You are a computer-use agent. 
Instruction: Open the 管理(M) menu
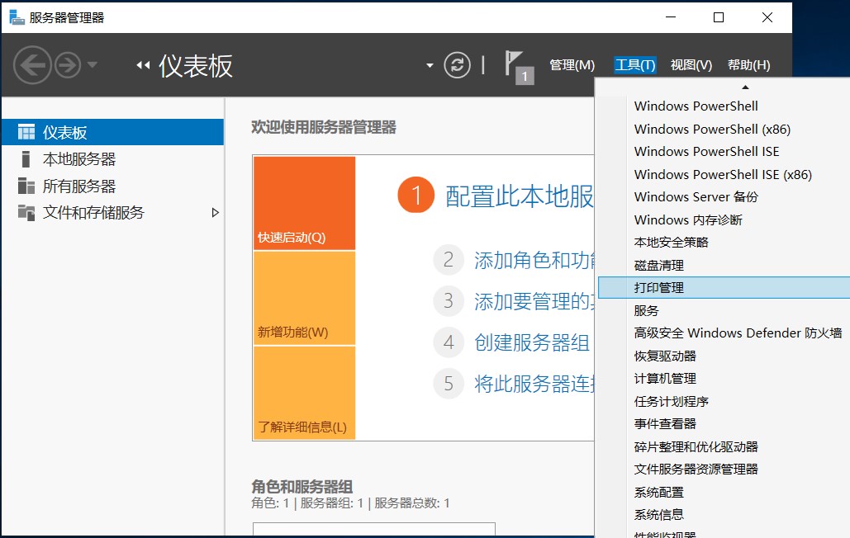click(x=572, y=65)
